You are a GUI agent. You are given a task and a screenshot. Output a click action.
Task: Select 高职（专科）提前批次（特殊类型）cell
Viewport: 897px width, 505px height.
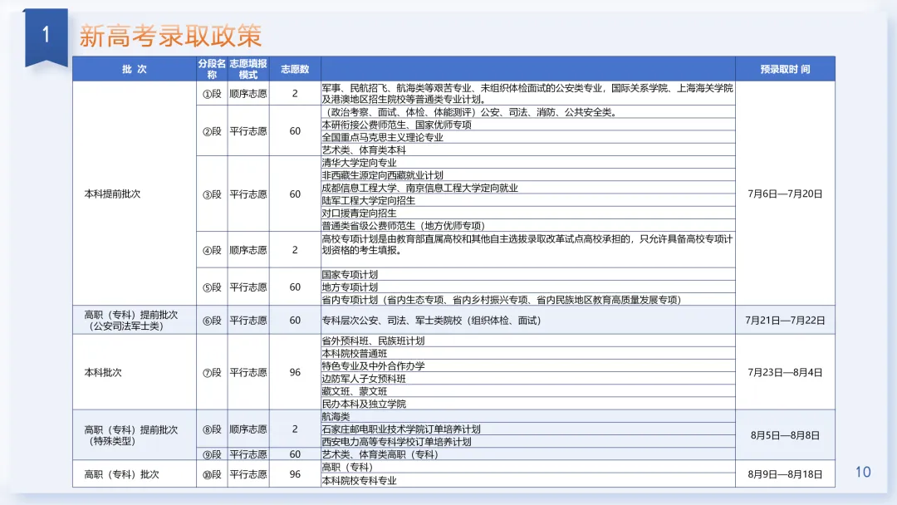tap(135, 435)
